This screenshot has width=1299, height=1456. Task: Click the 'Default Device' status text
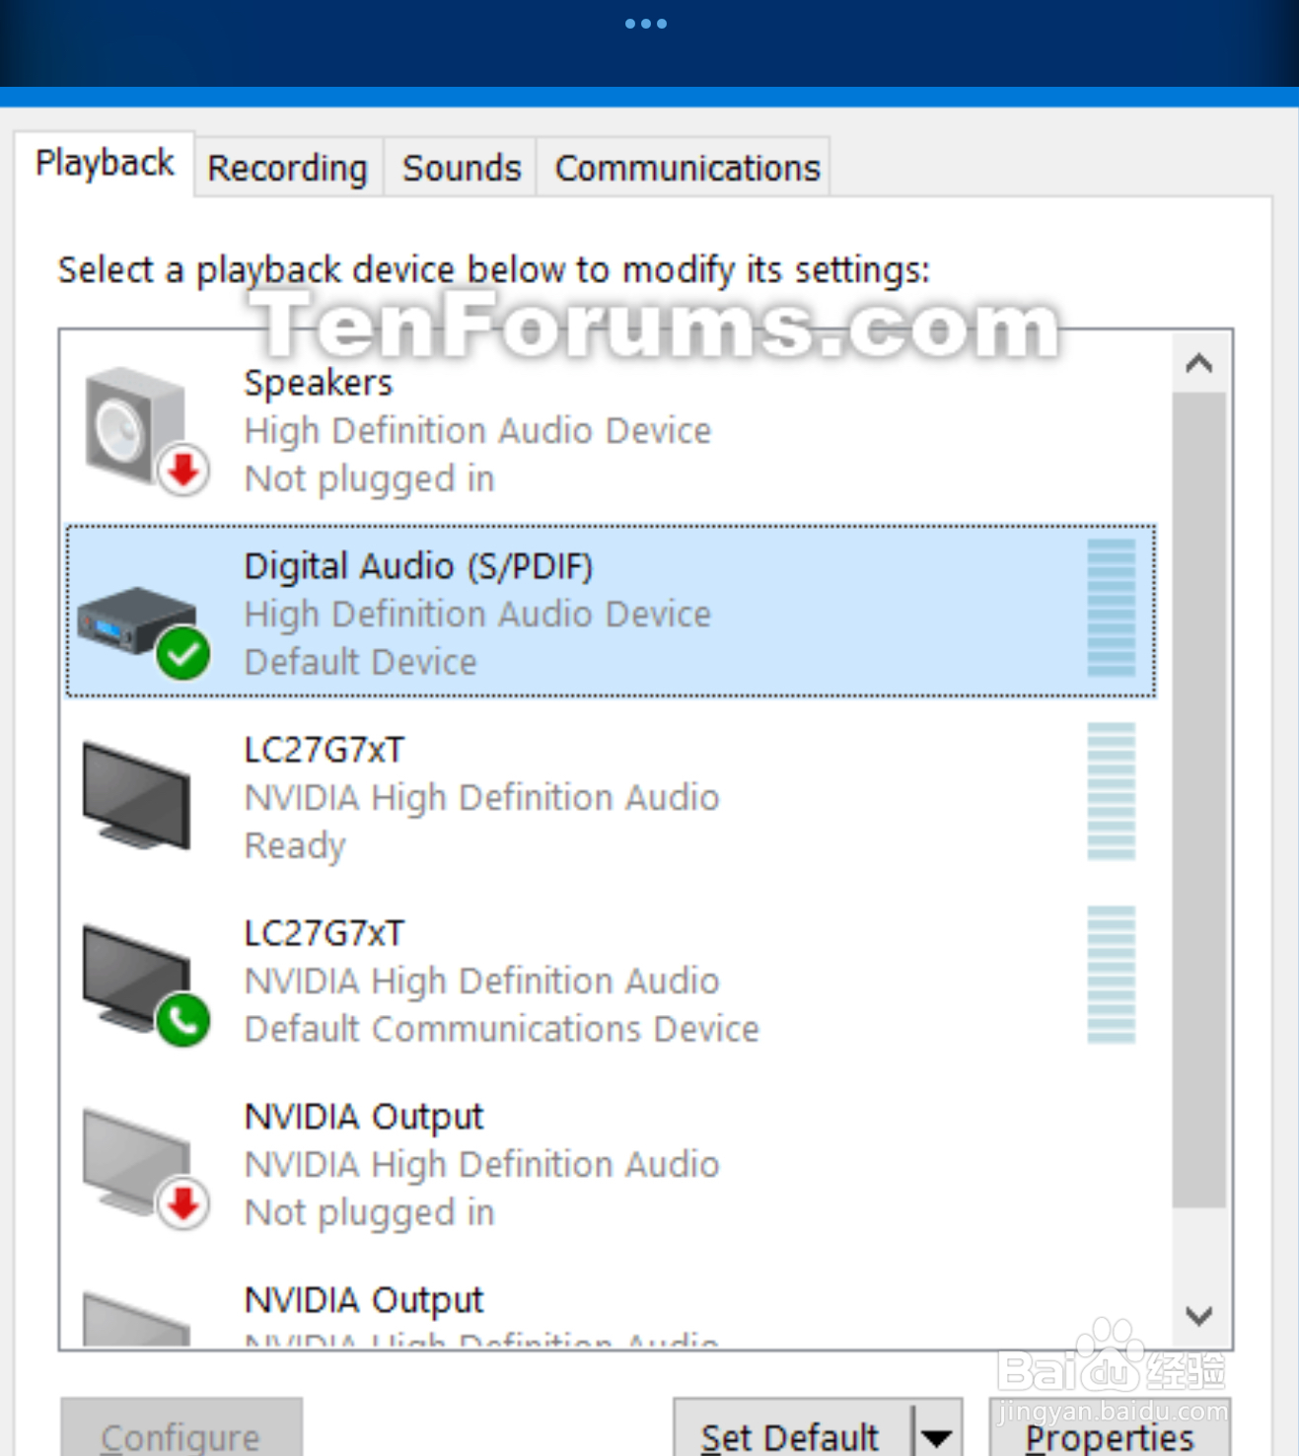360,662
